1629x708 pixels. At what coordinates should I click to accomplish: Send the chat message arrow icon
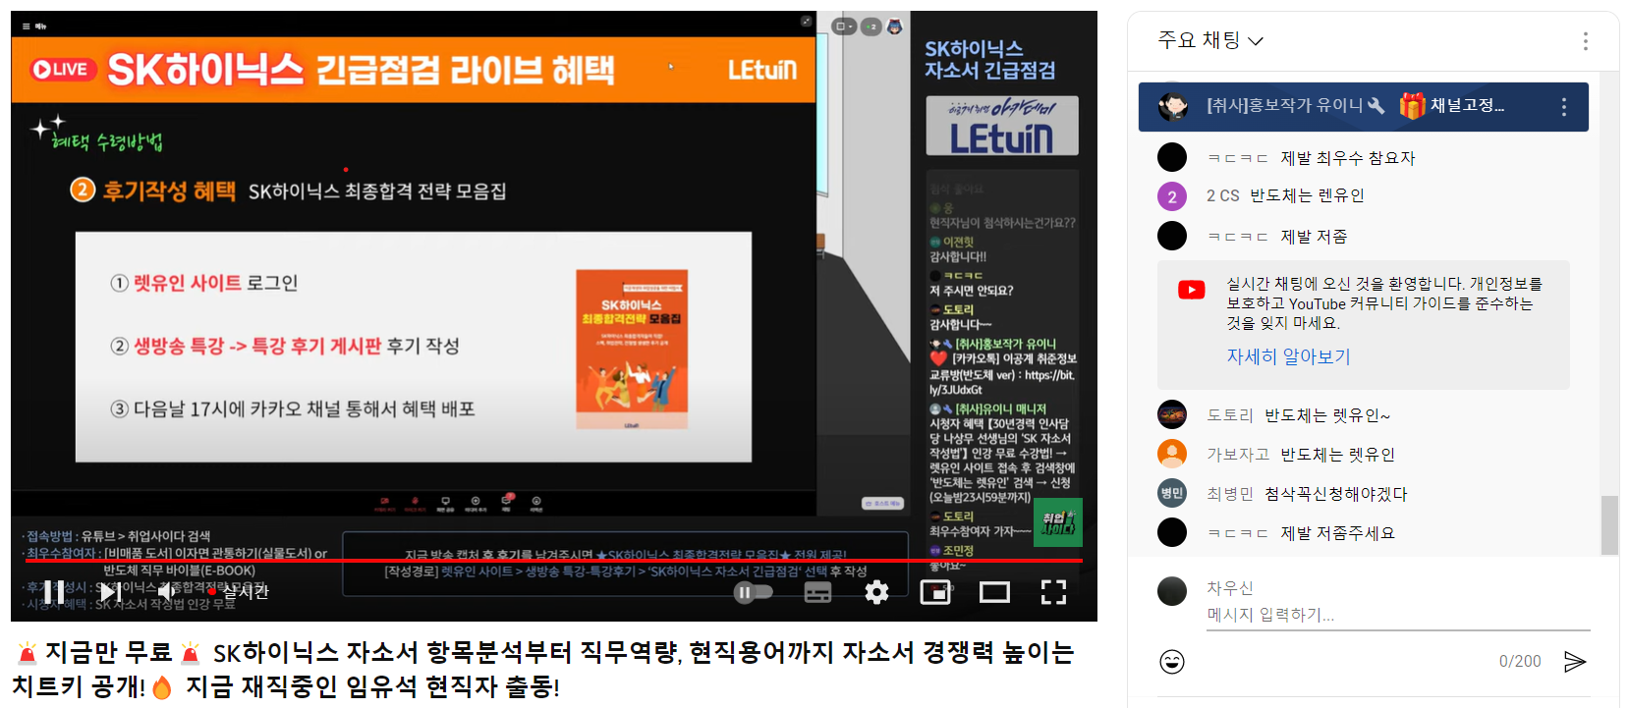tap(1575, 662)
